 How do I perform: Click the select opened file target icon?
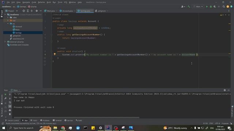pos(23,11)
